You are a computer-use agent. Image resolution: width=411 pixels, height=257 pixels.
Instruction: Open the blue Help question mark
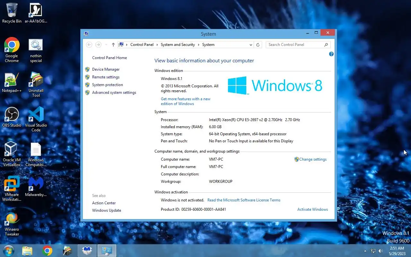331,54
